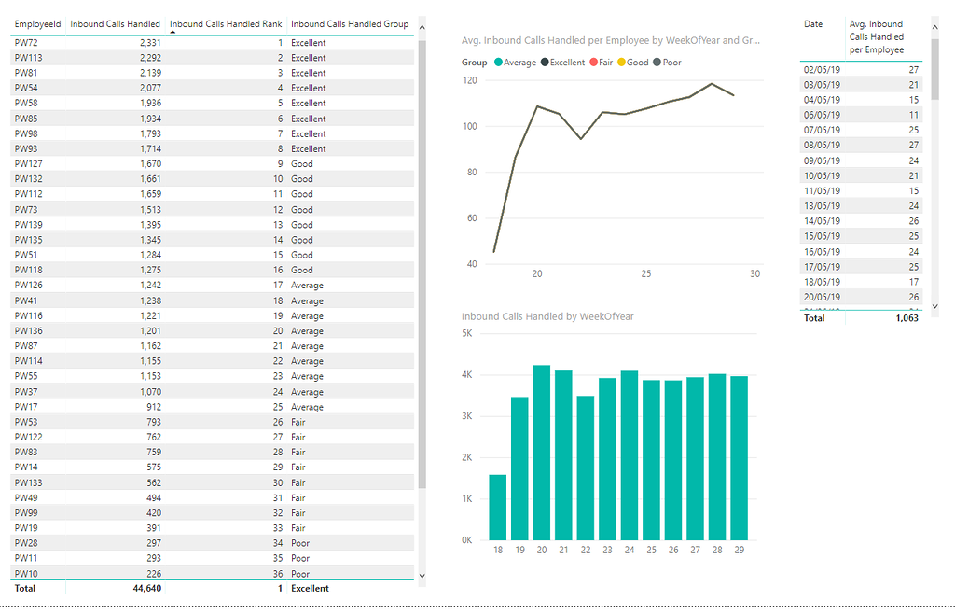
Task: Toggle the Fair series in the chart legend
Action: click(605, 62)
